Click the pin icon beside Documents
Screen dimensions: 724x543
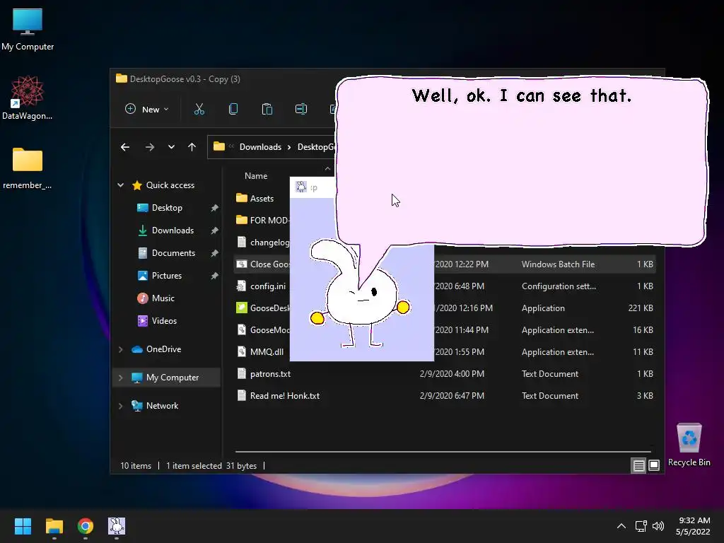pyautogui.click(x=214, y=253)
